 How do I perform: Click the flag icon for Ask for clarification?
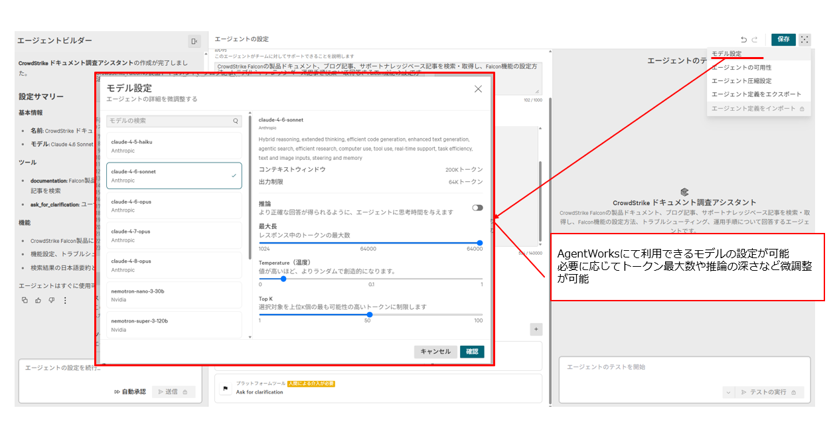225,388
